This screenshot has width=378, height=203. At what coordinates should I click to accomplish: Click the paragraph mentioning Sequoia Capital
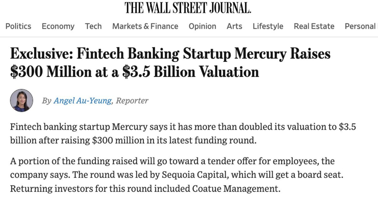click(177, 175)
